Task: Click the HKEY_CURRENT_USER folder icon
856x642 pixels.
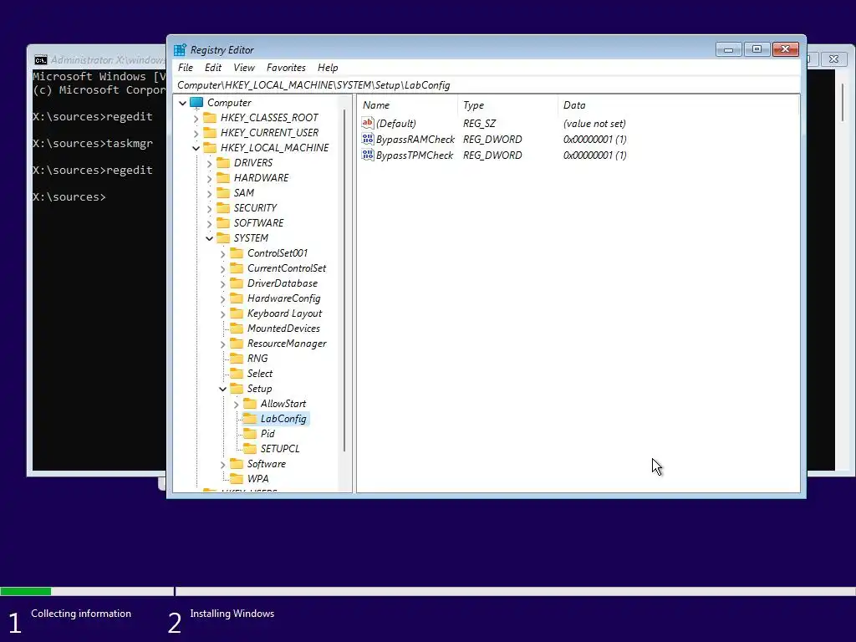Action: (x=210, y=133)
